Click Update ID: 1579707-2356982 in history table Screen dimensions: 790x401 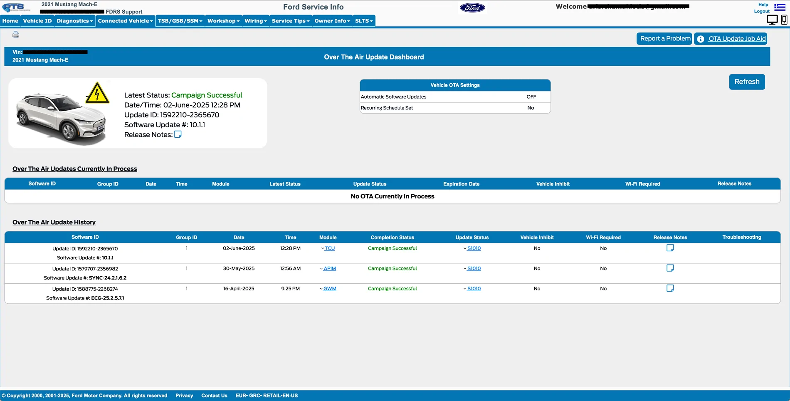tap(85, 269)
